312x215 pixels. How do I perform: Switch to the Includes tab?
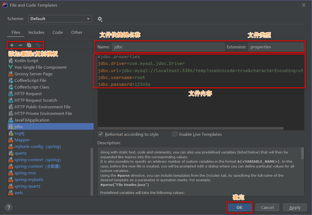tap(36, 32)
